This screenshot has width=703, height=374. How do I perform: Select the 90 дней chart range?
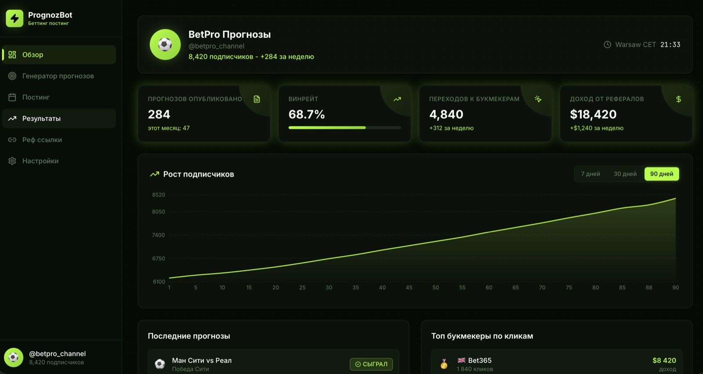pos(662,174)
